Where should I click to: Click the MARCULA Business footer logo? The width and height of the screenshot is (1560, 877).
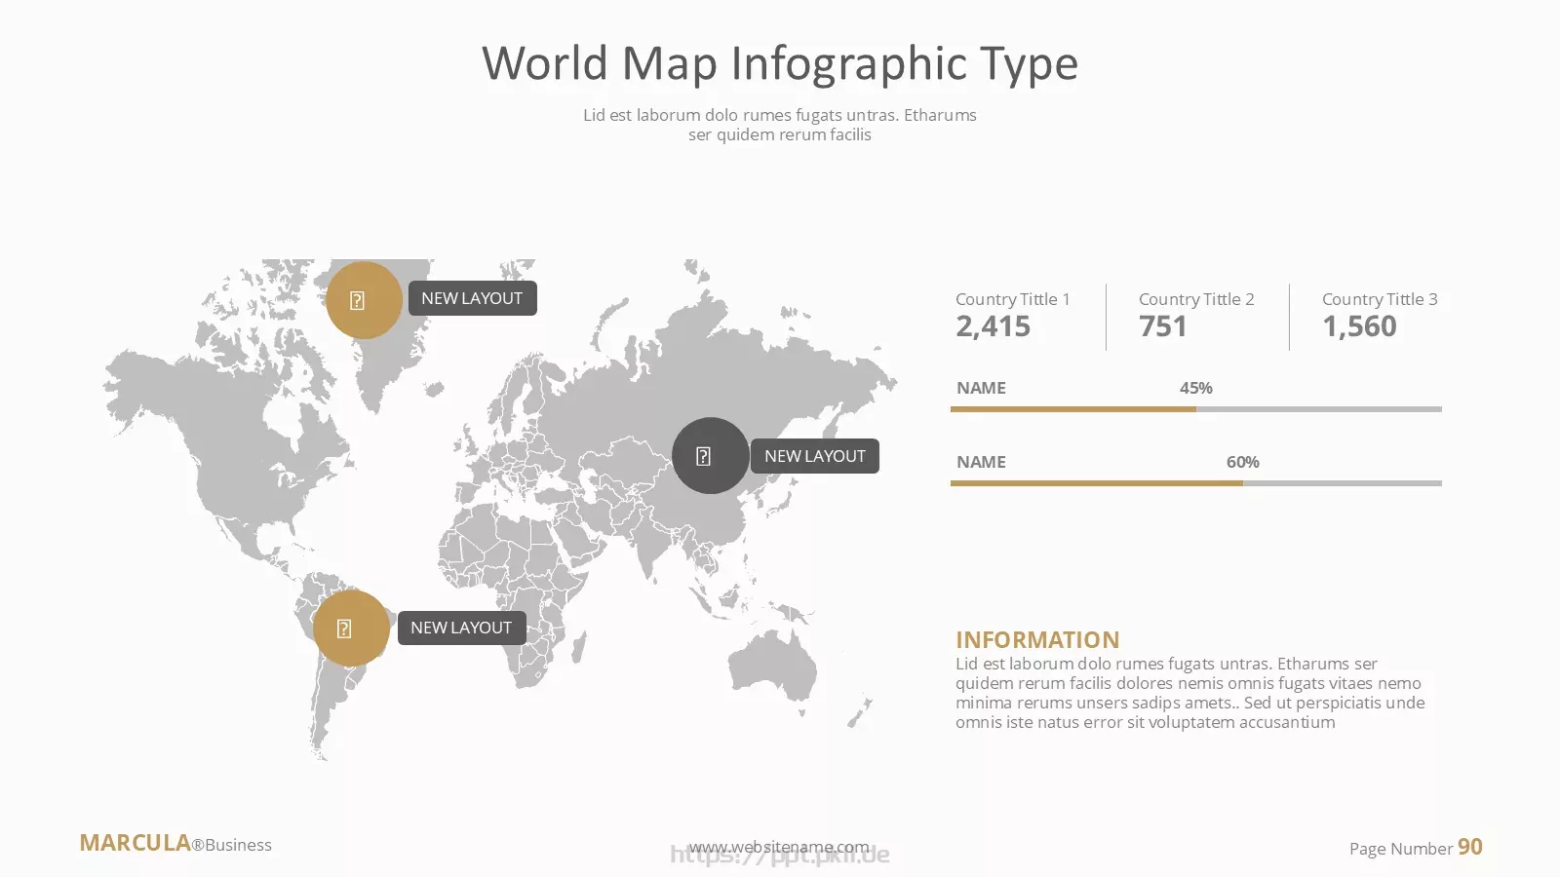coord(175,843)
